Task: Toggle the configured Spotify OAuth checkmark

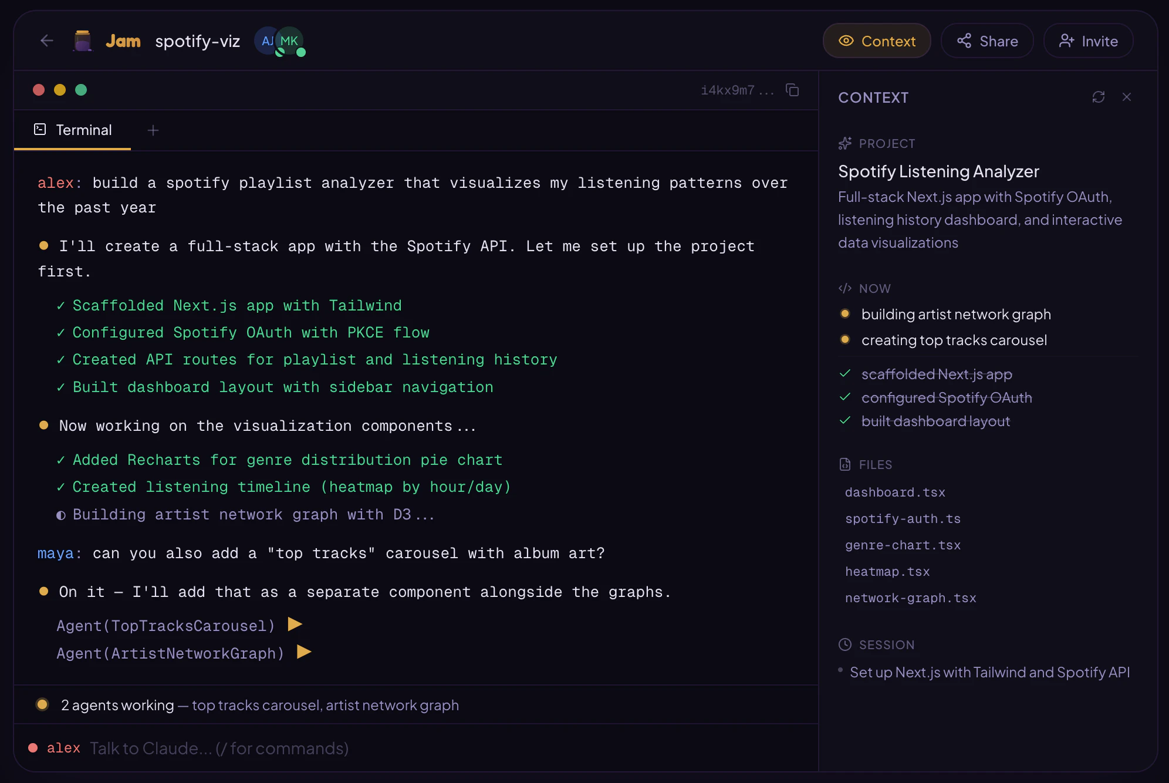Action: [x=845, y=397]
